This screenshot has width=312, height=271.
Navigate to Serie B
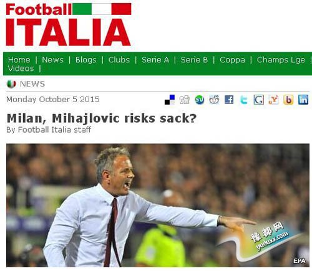pyautogui.click(x=194, y=60)
